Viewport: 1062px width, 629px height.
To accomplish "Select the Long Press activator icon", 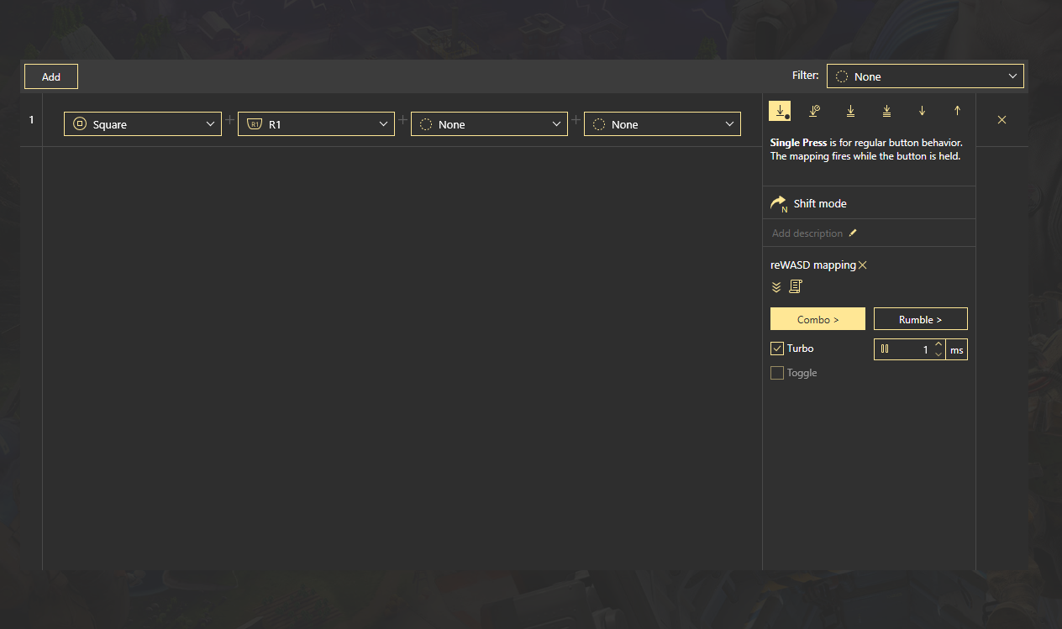I will tap(814, 111).
